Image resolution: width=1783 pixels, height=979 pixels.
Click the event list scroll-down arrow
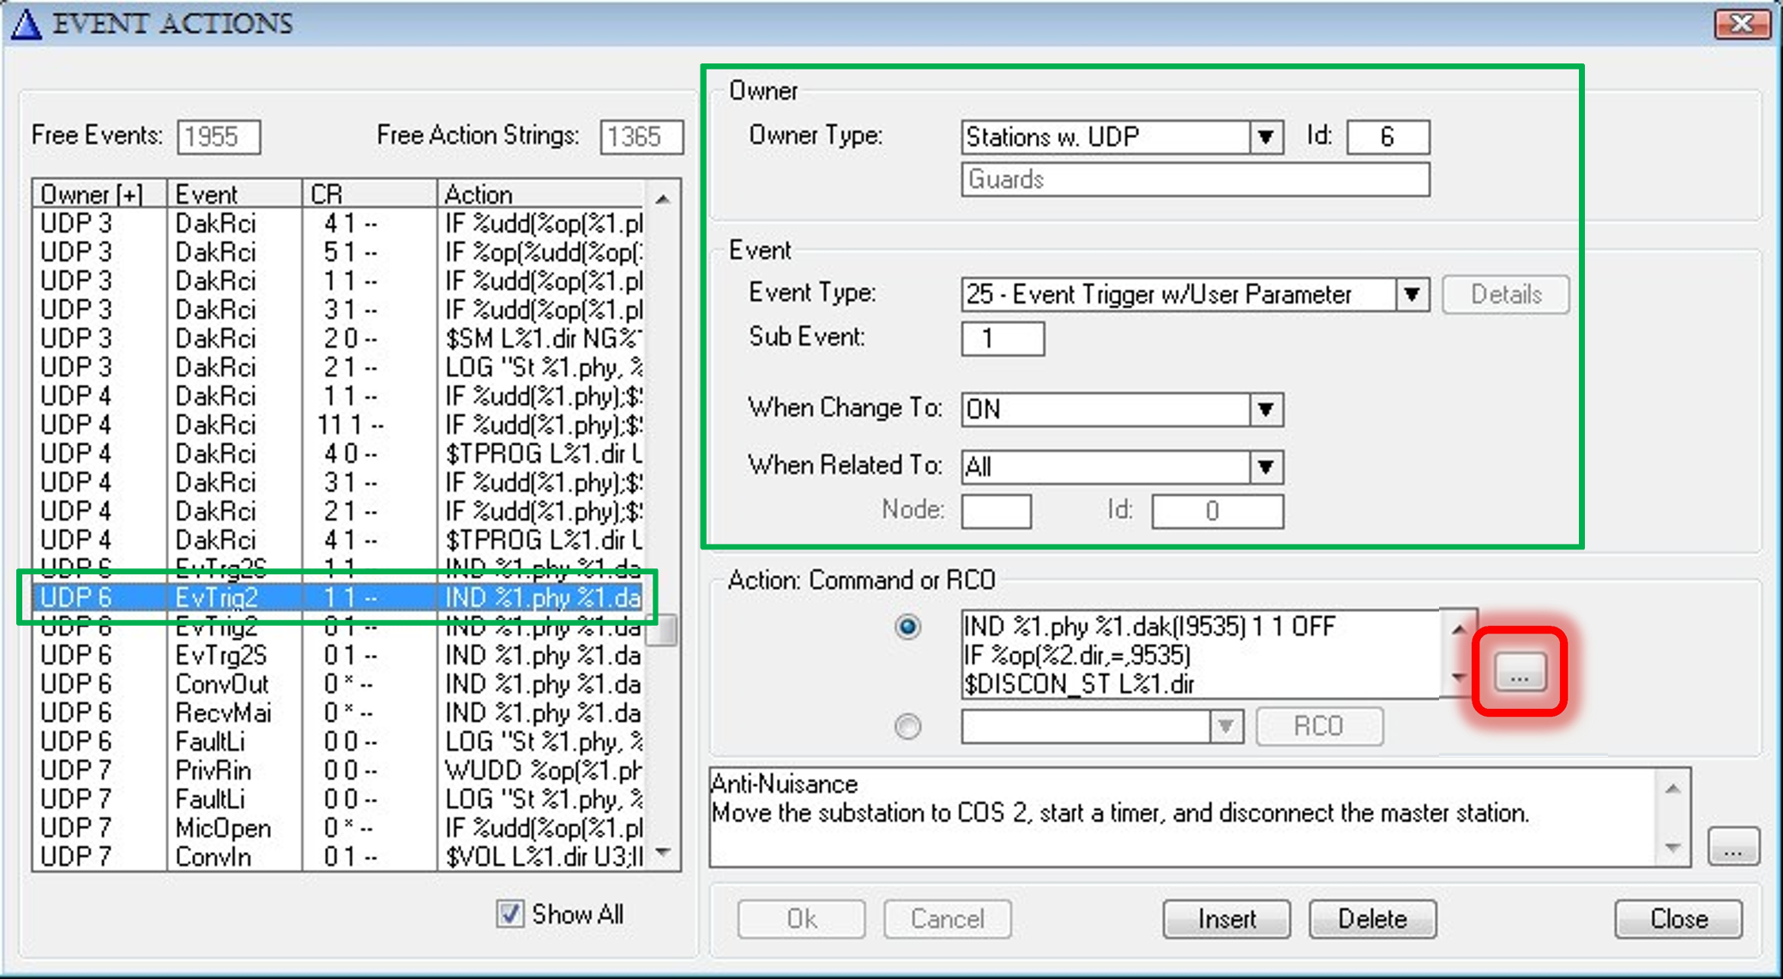(x=663, y=852)
